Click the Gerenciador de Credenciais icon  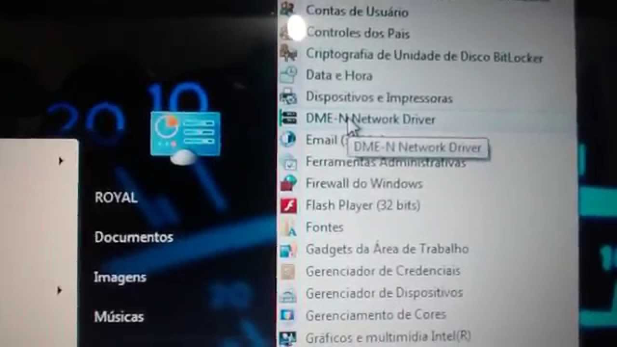pos(288,271)
